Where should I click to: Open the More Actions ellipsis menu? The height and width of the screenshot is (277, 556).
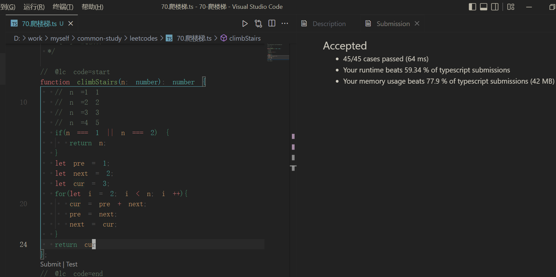tap(285, 23)
